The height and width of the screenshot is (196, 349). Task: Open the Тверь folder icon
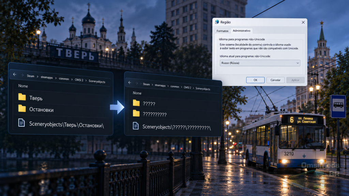coord(22,97)
